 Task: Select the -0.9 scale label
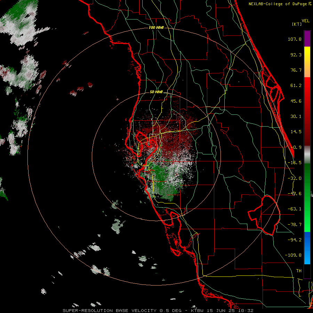click(296, 147)
